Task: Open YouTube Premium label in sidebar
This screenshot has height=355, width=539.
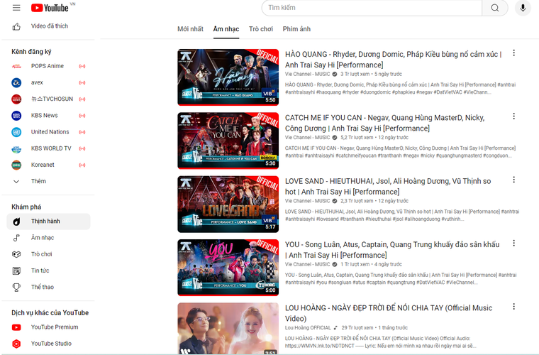Action: [x=55, y=327]
